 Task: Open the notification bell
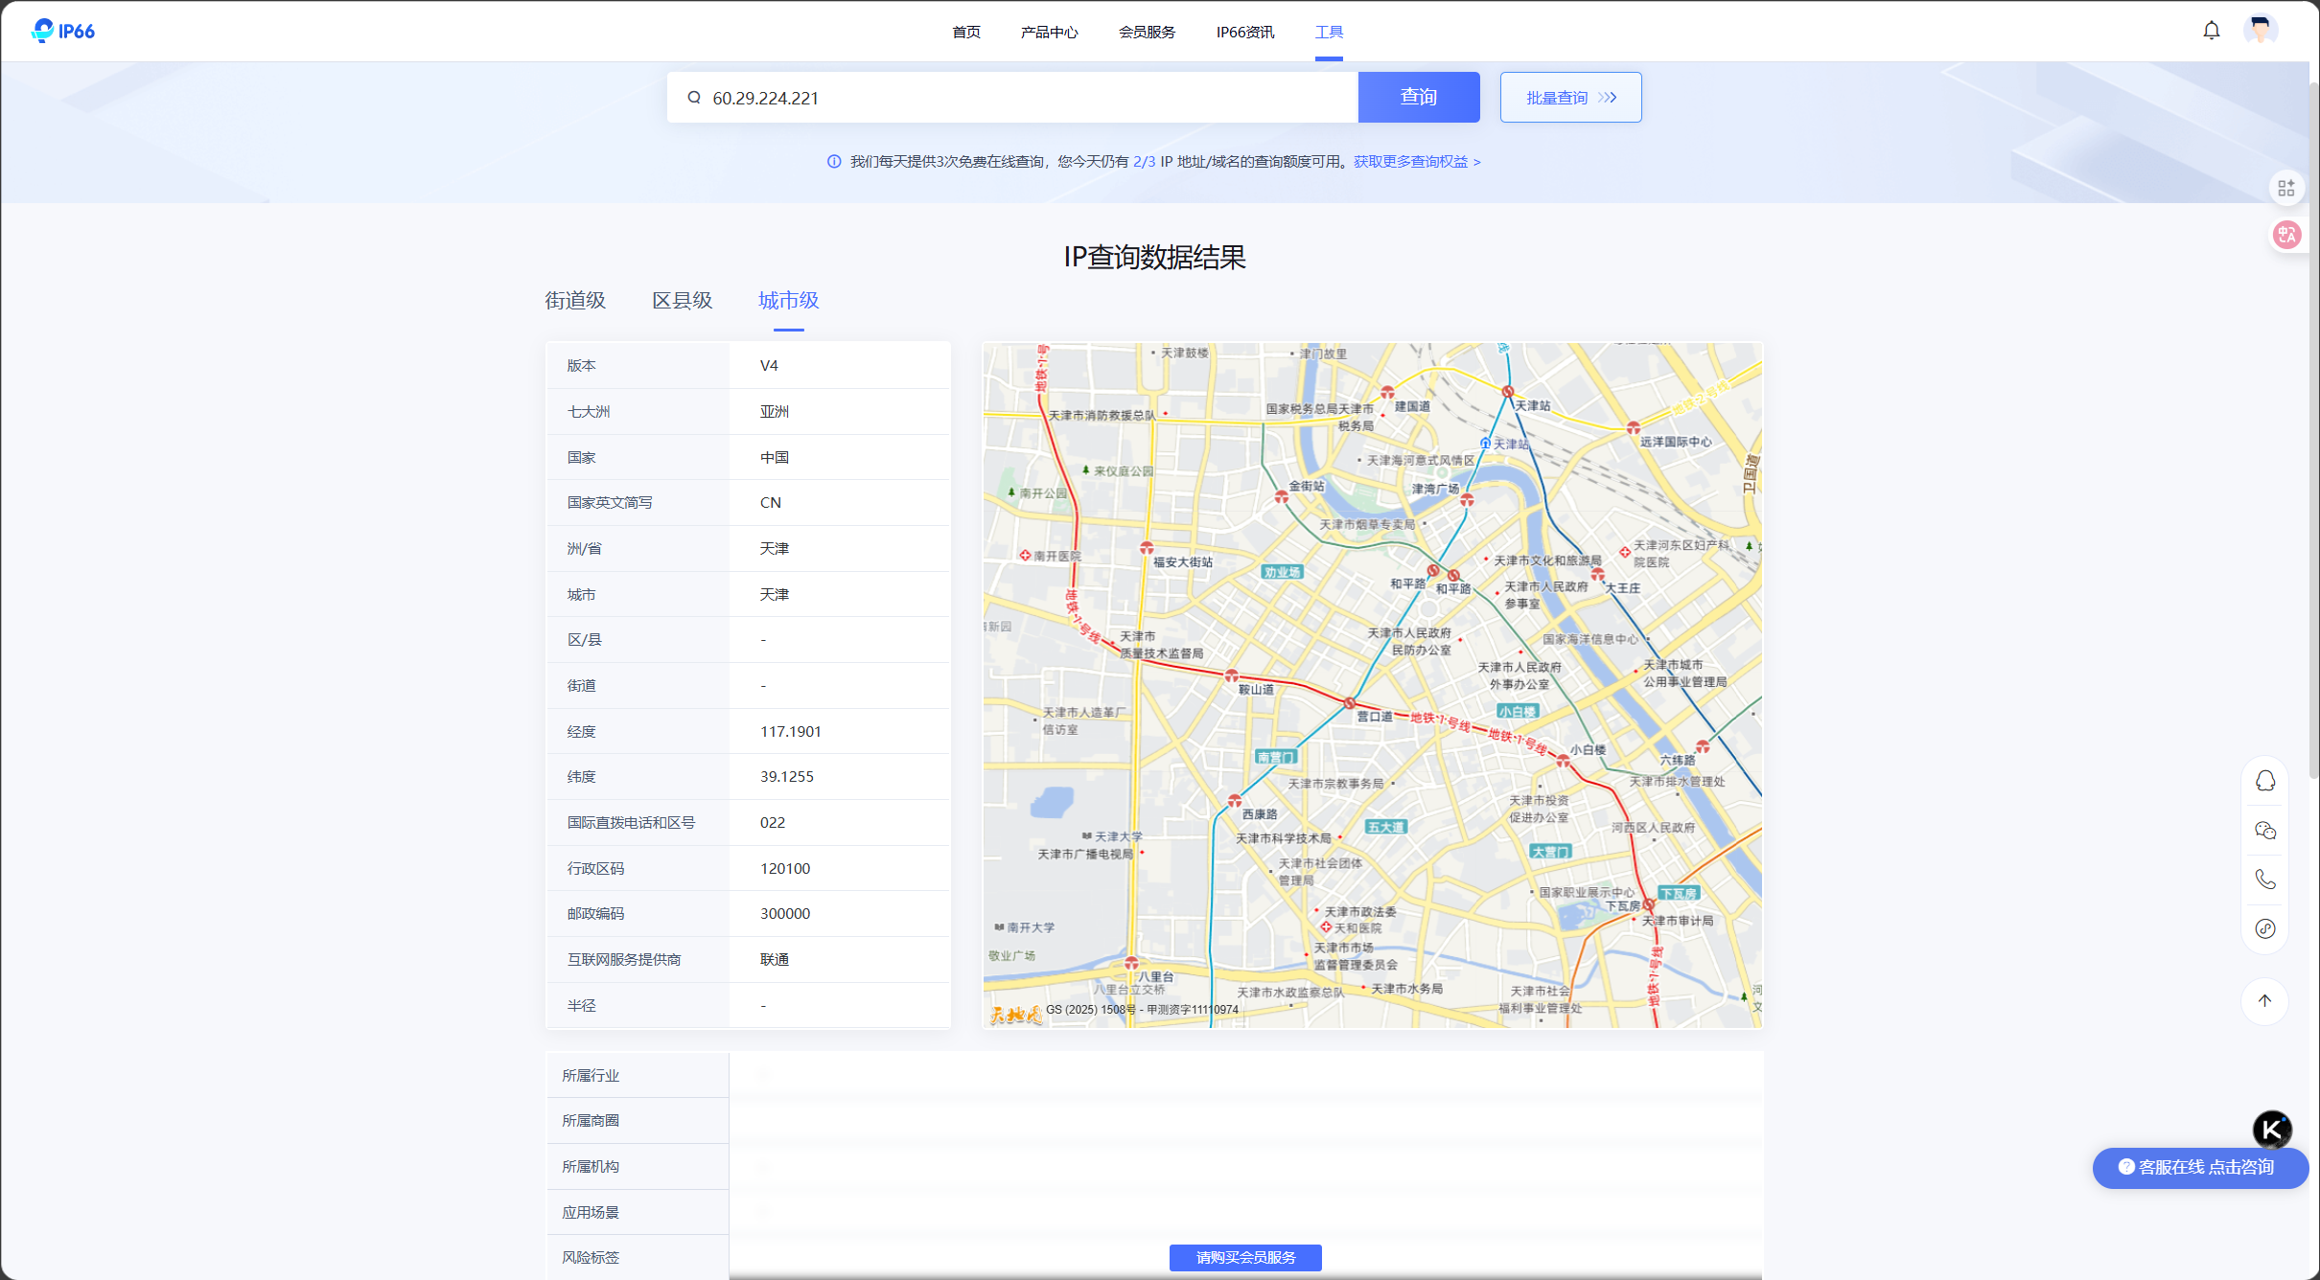click(x=2211, y=31)
